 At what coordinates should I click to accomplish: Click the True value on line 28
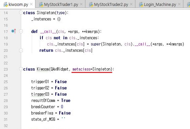click(x=66, y=101)
